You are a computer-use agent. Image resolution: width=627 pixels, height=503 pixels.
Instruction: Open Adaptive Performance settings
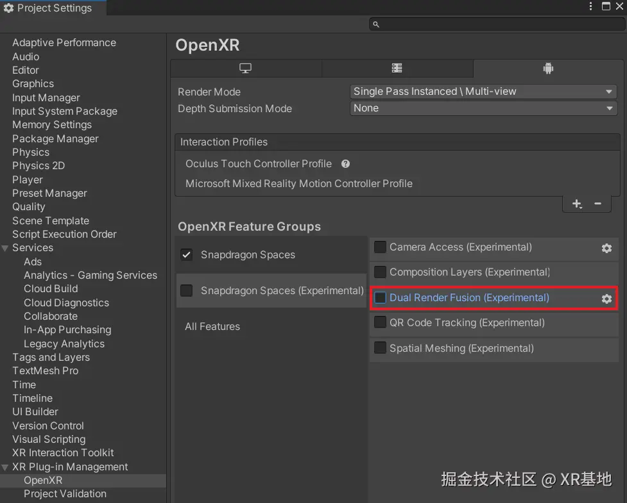pos(64,43)
